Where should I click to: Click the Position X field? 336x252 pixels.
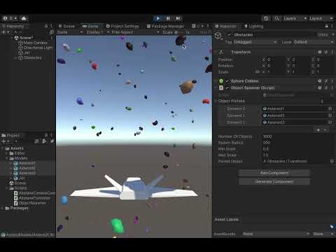275,59
